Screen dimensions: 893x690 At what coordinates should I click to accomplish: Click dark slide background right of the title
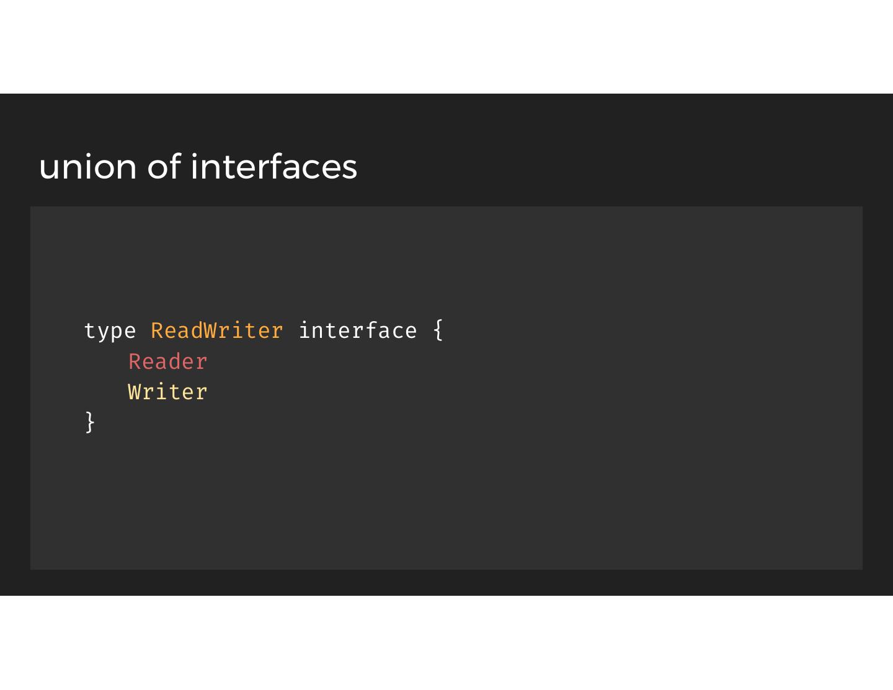click(620, 167)
